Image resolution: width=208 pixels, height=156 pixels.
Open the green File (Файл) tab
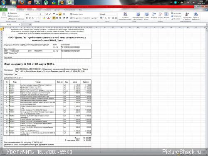pos(4,10)
